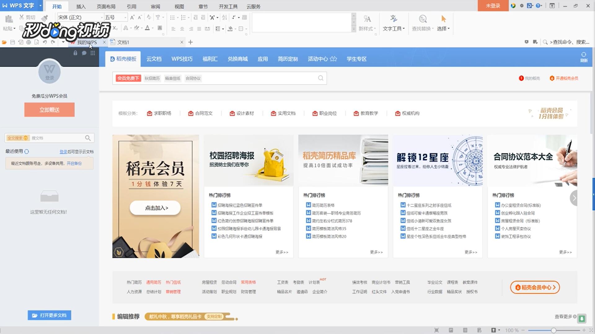Click the carousel next arrow on right
This screenshot has height=334, width=595.
click(574, 198)
